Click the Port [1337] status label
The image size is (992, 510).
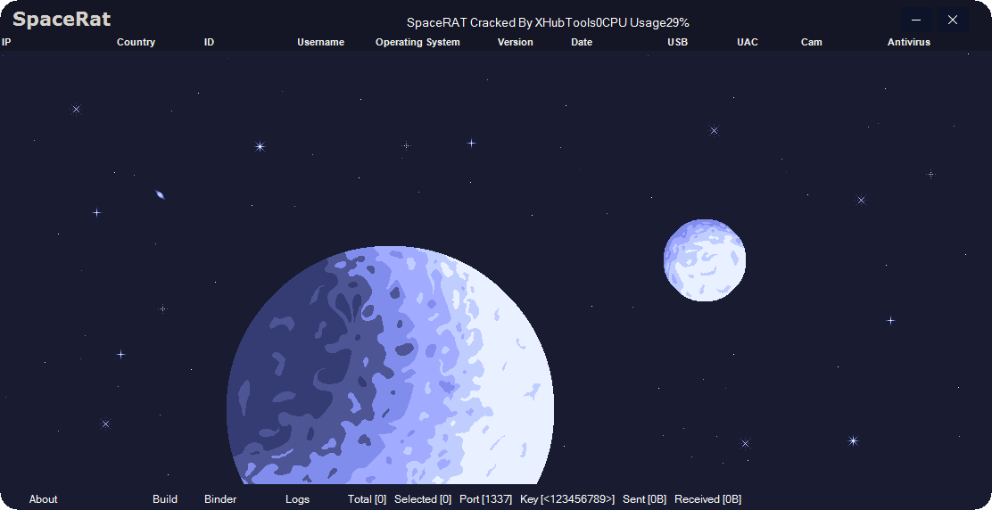485,499
